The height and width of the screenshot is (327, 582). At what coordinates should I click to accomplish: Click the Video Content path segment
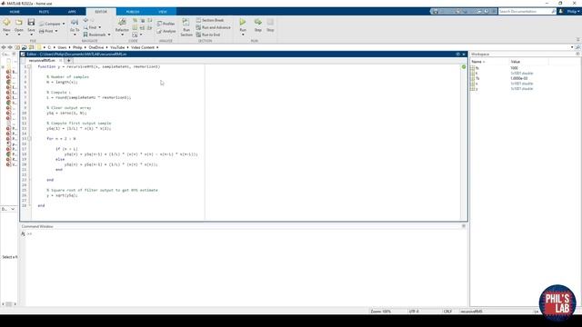click(143, 47)
